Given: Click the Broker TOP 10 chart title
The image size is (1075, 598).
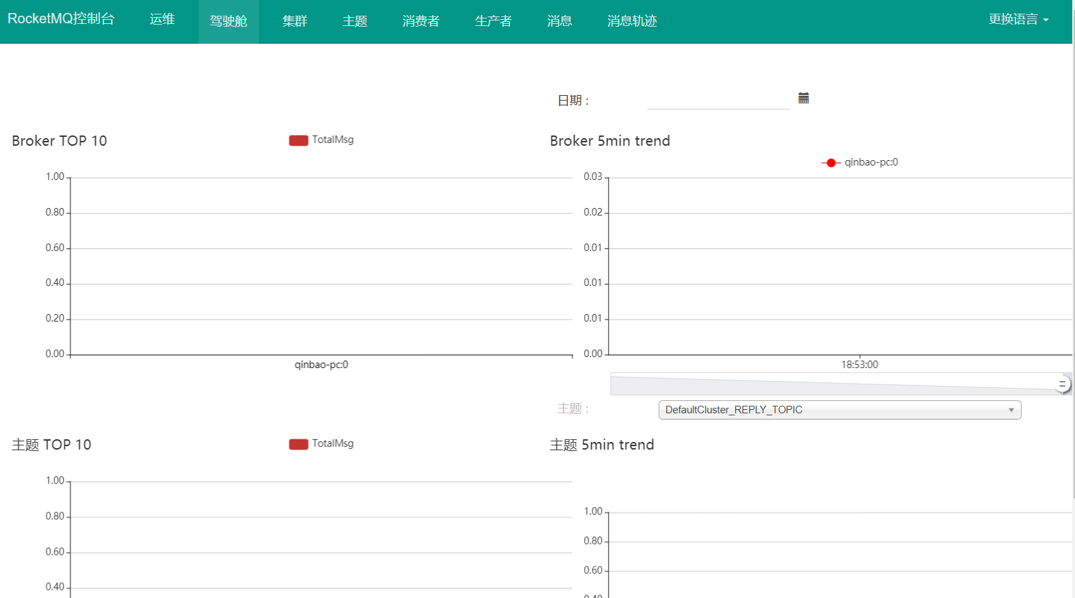Looking at the screenshot, I should point(60,141).
